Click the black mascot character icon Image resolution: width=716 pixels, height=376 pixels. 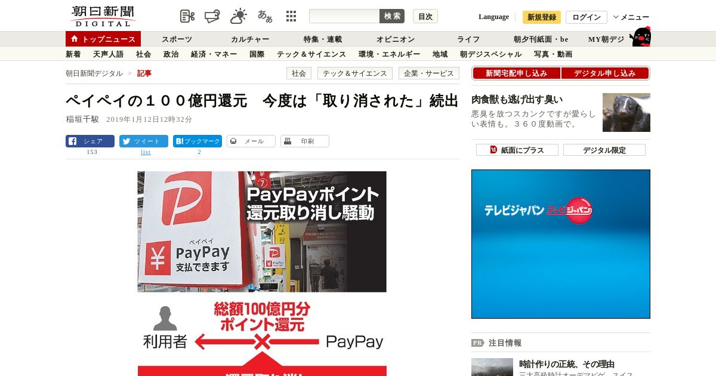641,36
